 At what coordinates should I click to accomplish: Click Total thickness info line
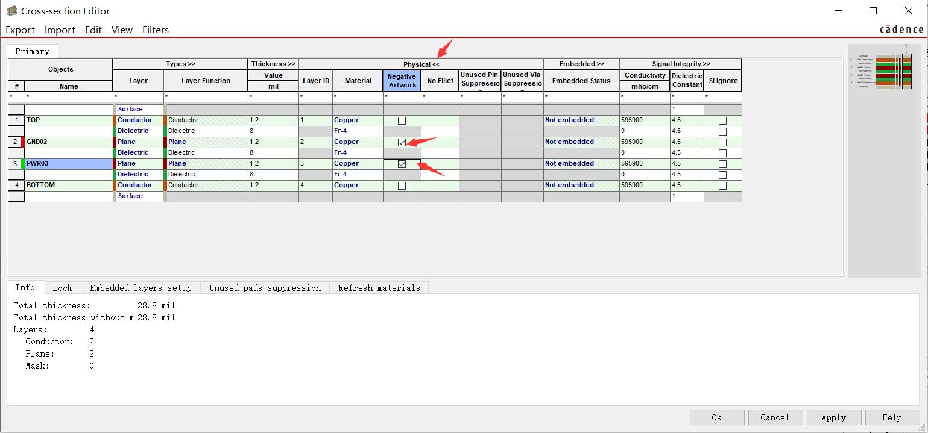click(x=95, y=306)
